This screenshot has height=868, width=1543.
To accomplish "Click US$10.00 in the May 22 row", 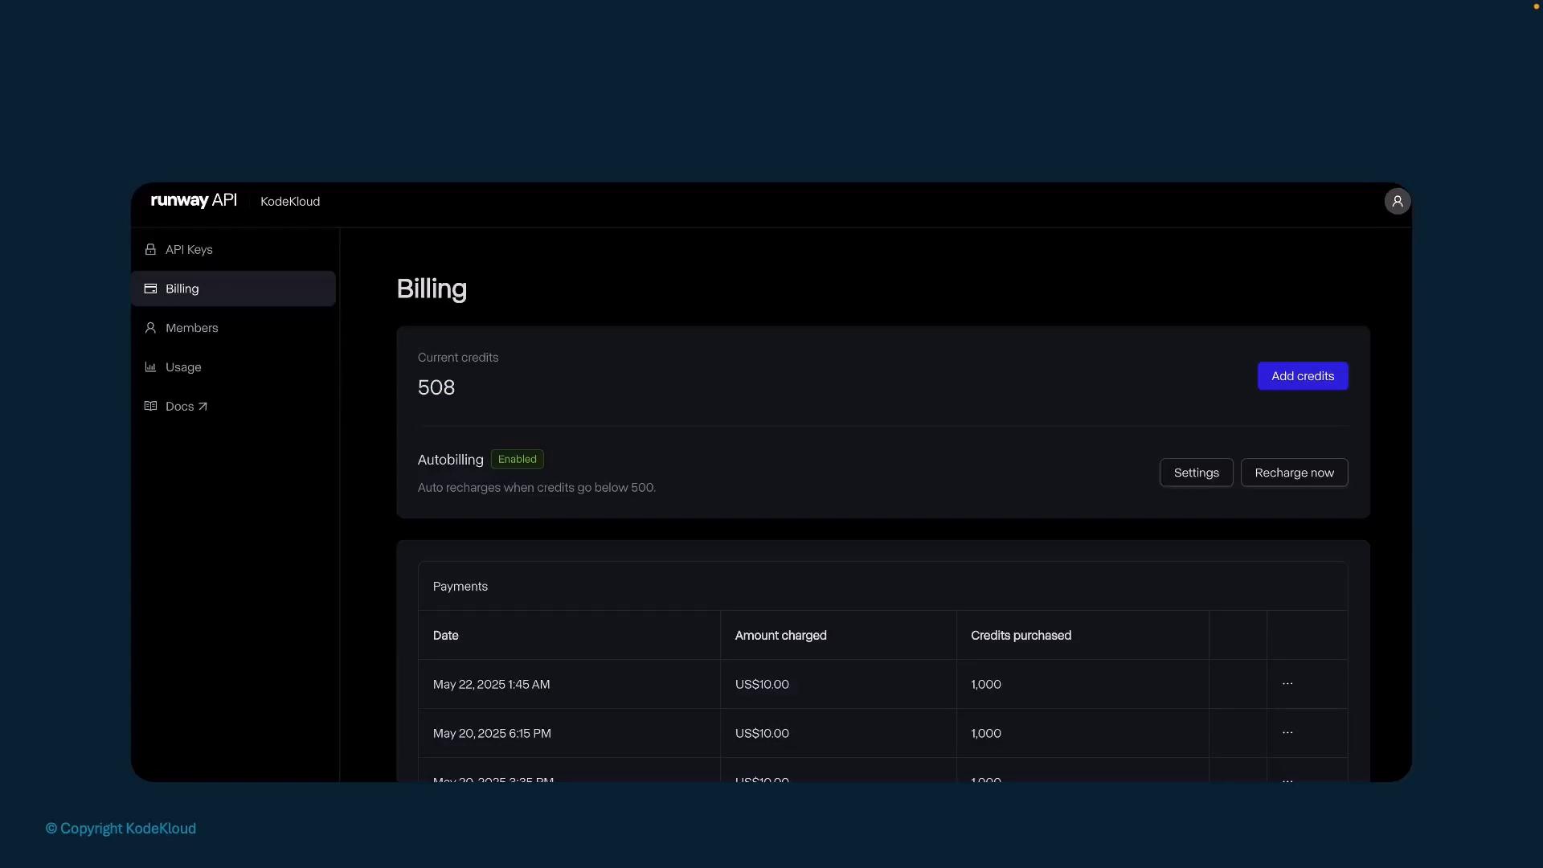I will pos(762,685).
